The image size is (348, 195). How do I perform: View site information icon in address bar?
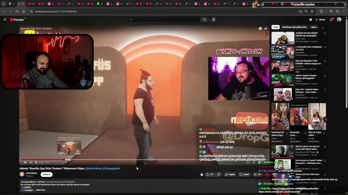pos(31,11)
